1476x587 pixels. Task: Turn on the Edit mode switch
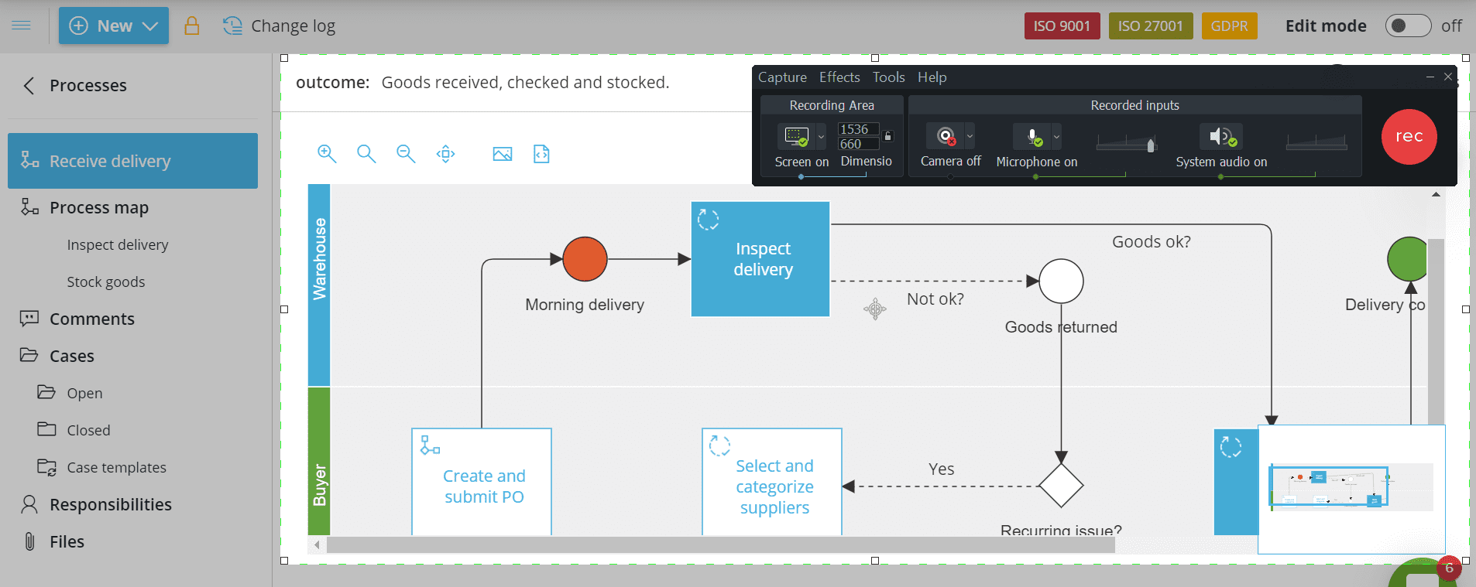pyautogui.click(x=1407, y=26)
